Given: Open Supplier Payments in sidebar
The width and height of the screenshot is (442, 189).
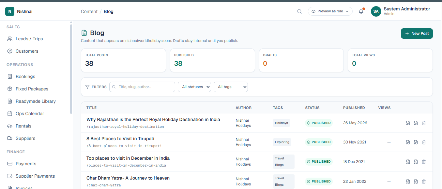Looking at the screenshot, I should [35, 176].
